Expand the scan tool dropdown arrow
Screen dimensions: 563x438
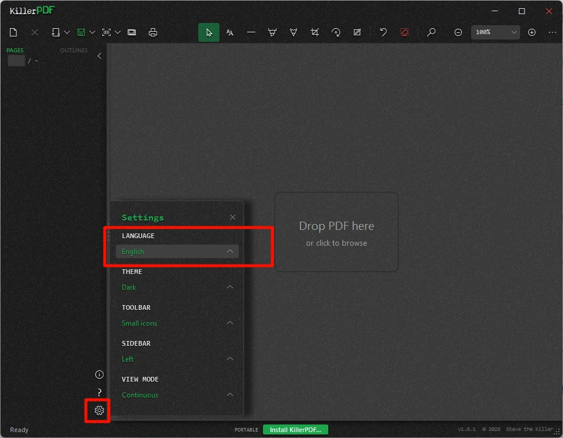(118, 32)
